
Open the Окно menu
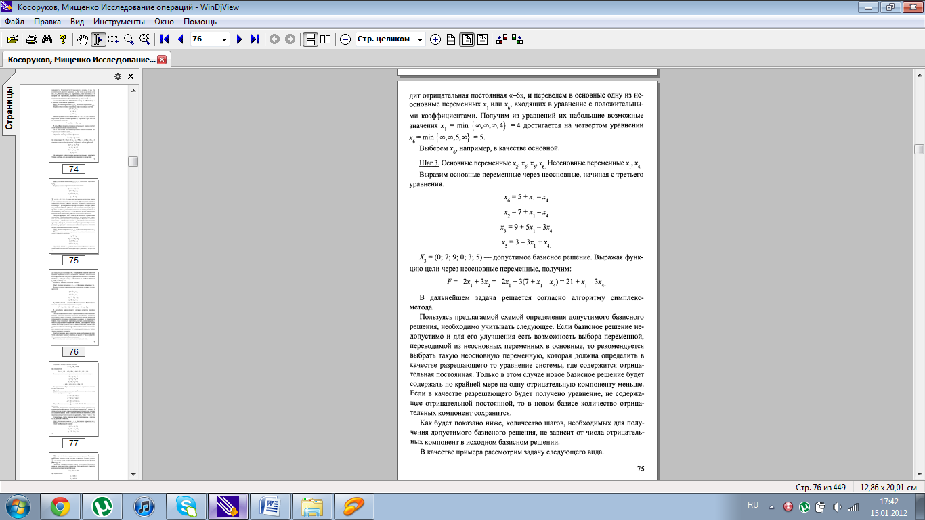164,22
